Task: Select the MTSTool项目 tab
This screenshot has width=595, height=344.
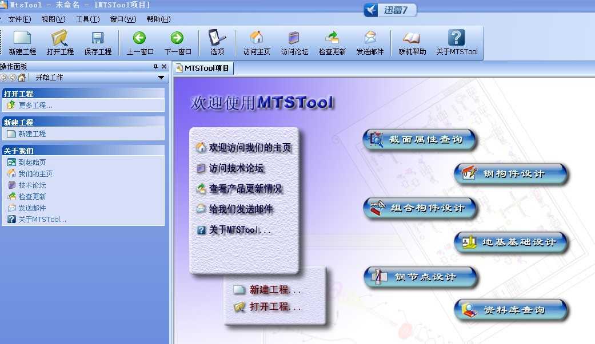Action: point(203,68)
